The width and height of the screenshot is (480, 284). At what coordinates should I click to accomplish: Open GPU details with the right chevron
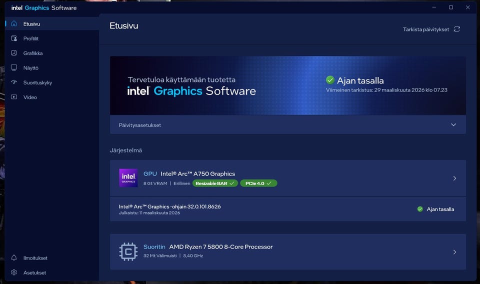(454, 178)
